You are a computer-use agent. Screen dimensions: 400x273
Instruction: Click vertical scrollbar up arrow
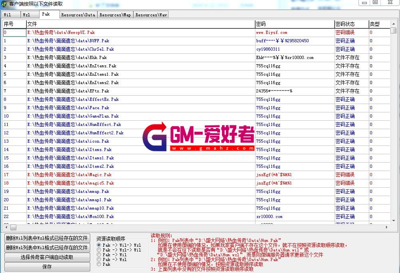(x=394, y=24)
